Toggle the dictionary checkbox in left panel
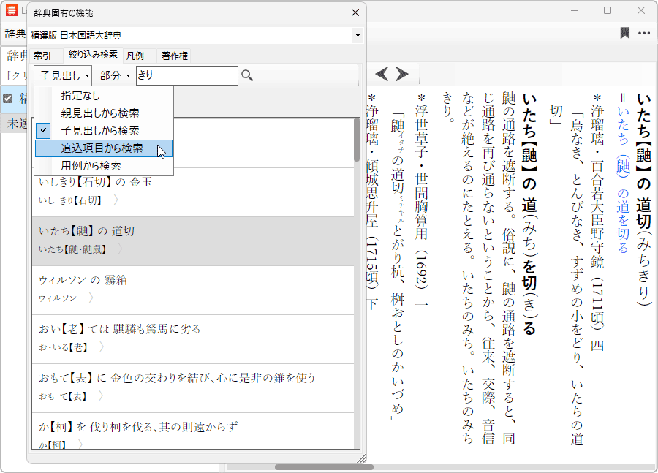Viewport: 658px width, 473px height. [8, 98]
